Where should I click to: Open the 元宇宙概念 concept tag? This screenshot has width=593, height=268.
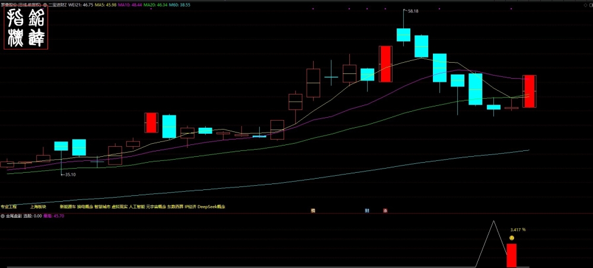(x=156, y=207)
